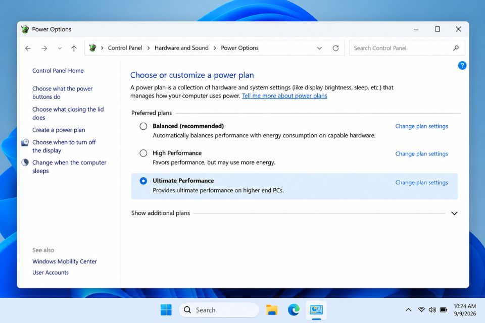Click the Forward navigation arrow

(x=44, y=48)
